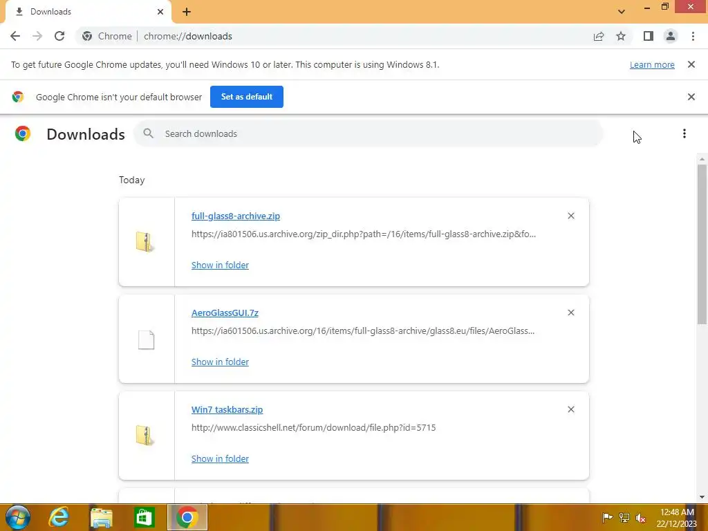Screen dimensions: 708x531
Task: Close the Downloads tab
Action: (x=160, y=12)
